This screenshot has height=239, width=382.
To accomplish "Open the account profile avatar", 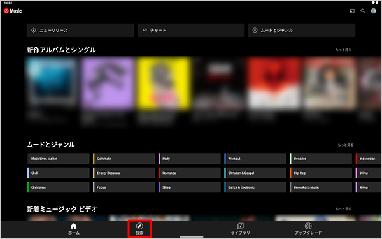I will coord(374,11).
